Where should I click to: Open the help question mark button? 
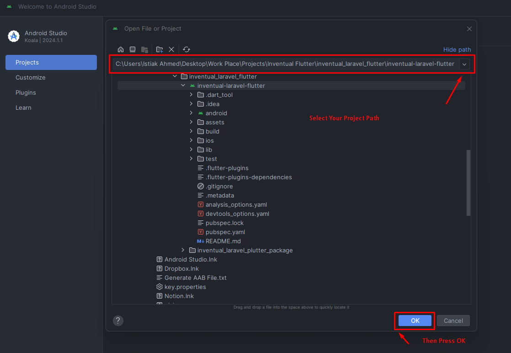click(118, 321)
